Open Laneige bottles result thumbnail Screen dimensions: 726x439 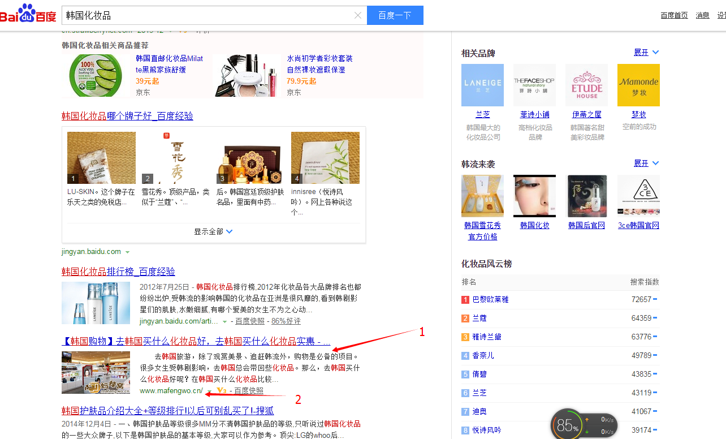pos(96,303)
